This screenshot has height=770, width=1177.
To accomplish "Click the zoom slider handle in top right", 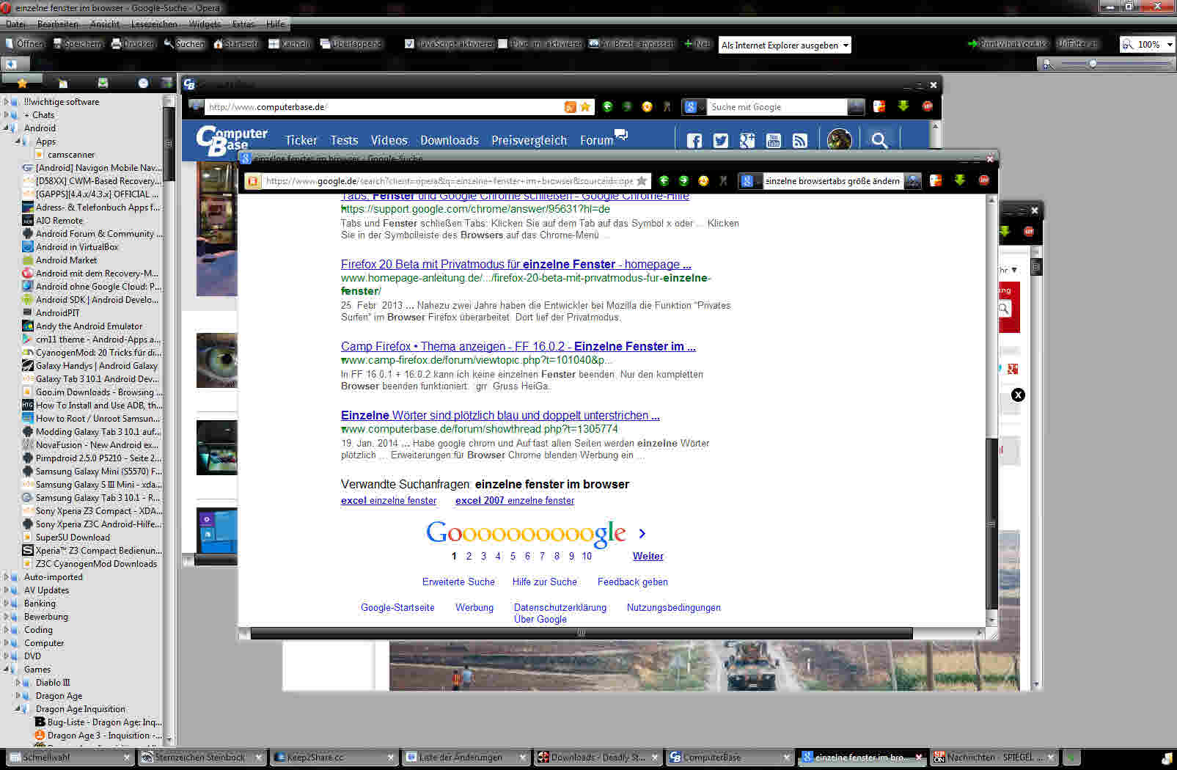I will [1093, 64].
